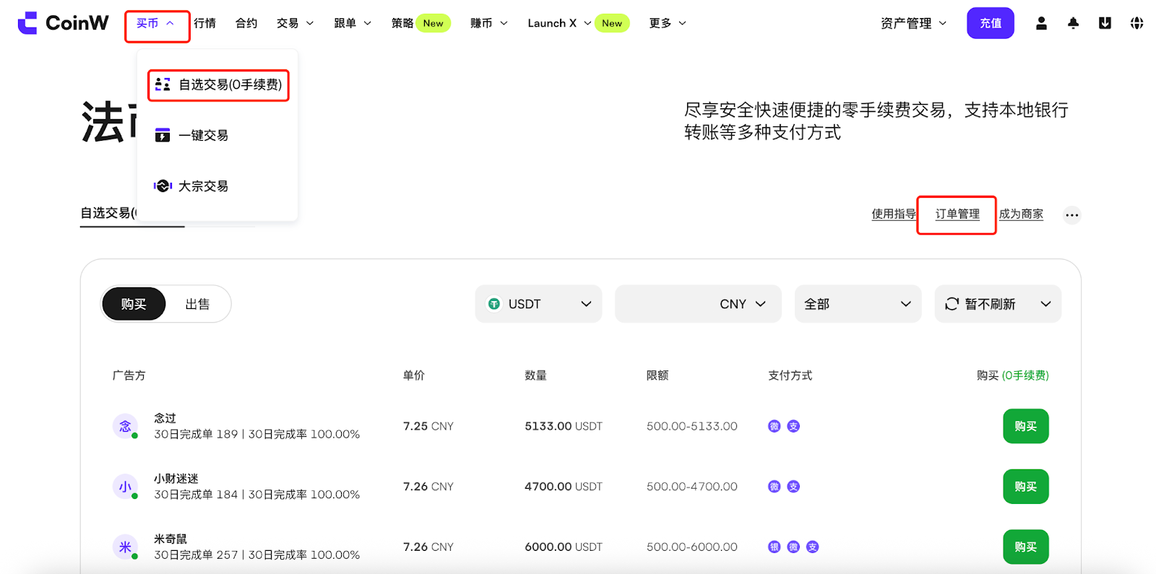Open the USDT coin selector dropdown
The width and height of the screenshot is (1156, 574).
click(538, 304)
